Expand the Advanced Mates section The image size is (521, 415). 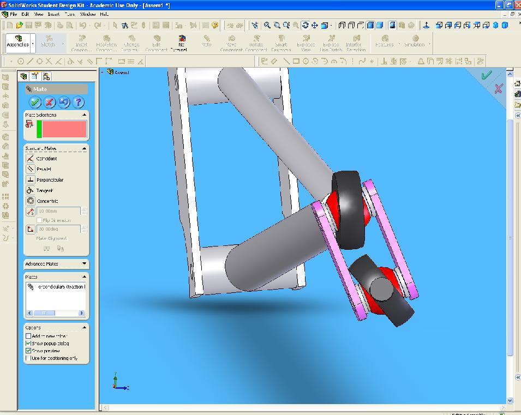pyautogui.click(x=84, y=264)
